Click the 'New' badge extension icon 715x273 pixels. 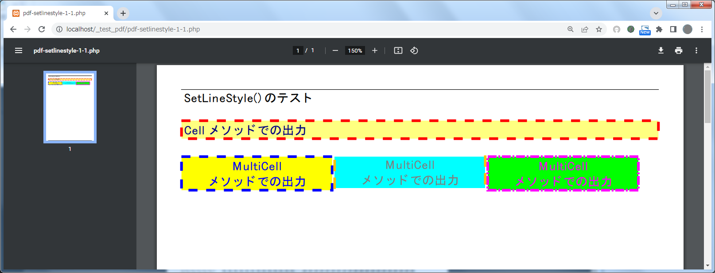click(x=645, y=30)
